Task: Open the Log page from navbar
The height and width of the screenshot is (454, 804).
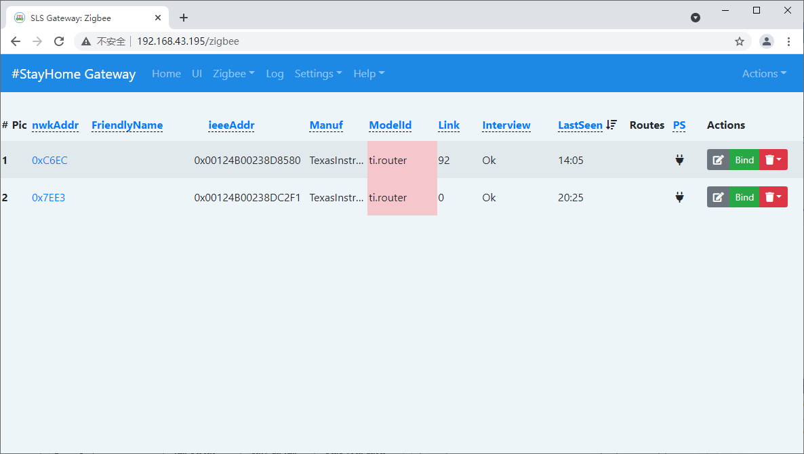Action: tap(275, 74)
